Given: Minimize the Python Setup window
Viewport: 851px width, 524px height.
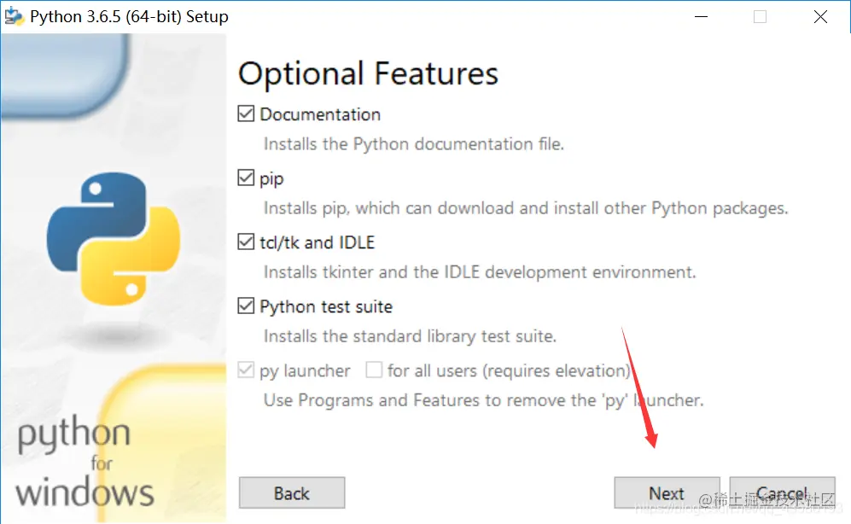Looking at the screenshot, I should point(702,17).
